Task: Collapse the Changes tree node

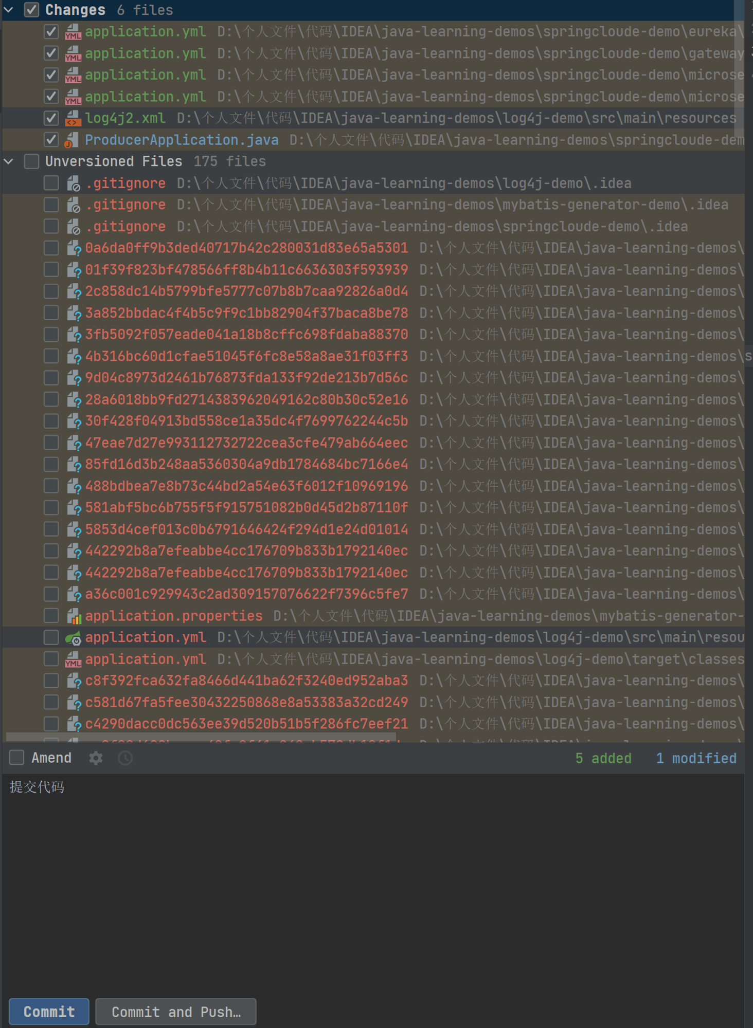Action: point(9,10)
